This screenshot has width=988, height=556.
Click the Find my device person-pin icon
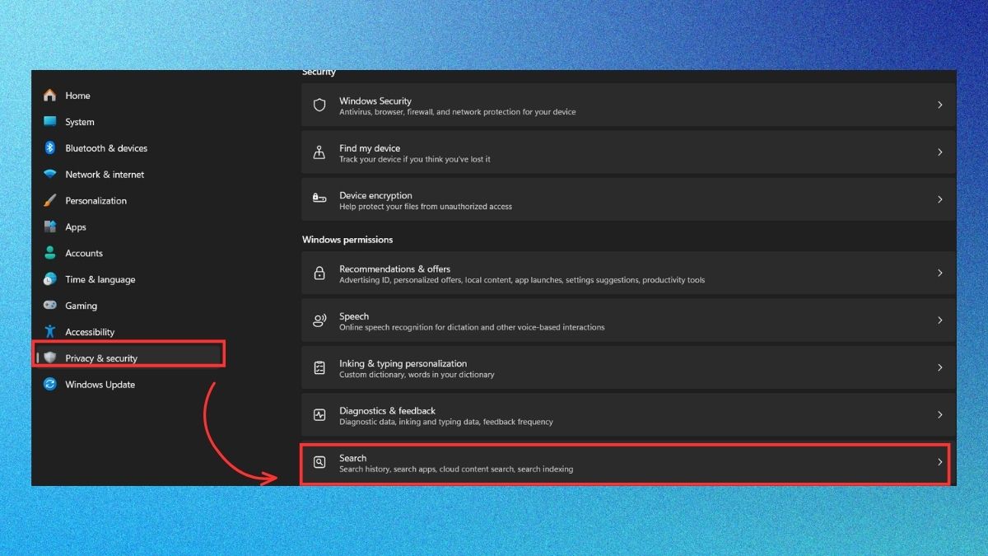pyautogui.click(x=319, y=153)
